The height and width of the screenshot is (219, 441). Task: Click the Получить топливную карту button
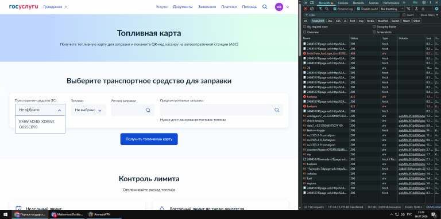click(x=149, y=139)
